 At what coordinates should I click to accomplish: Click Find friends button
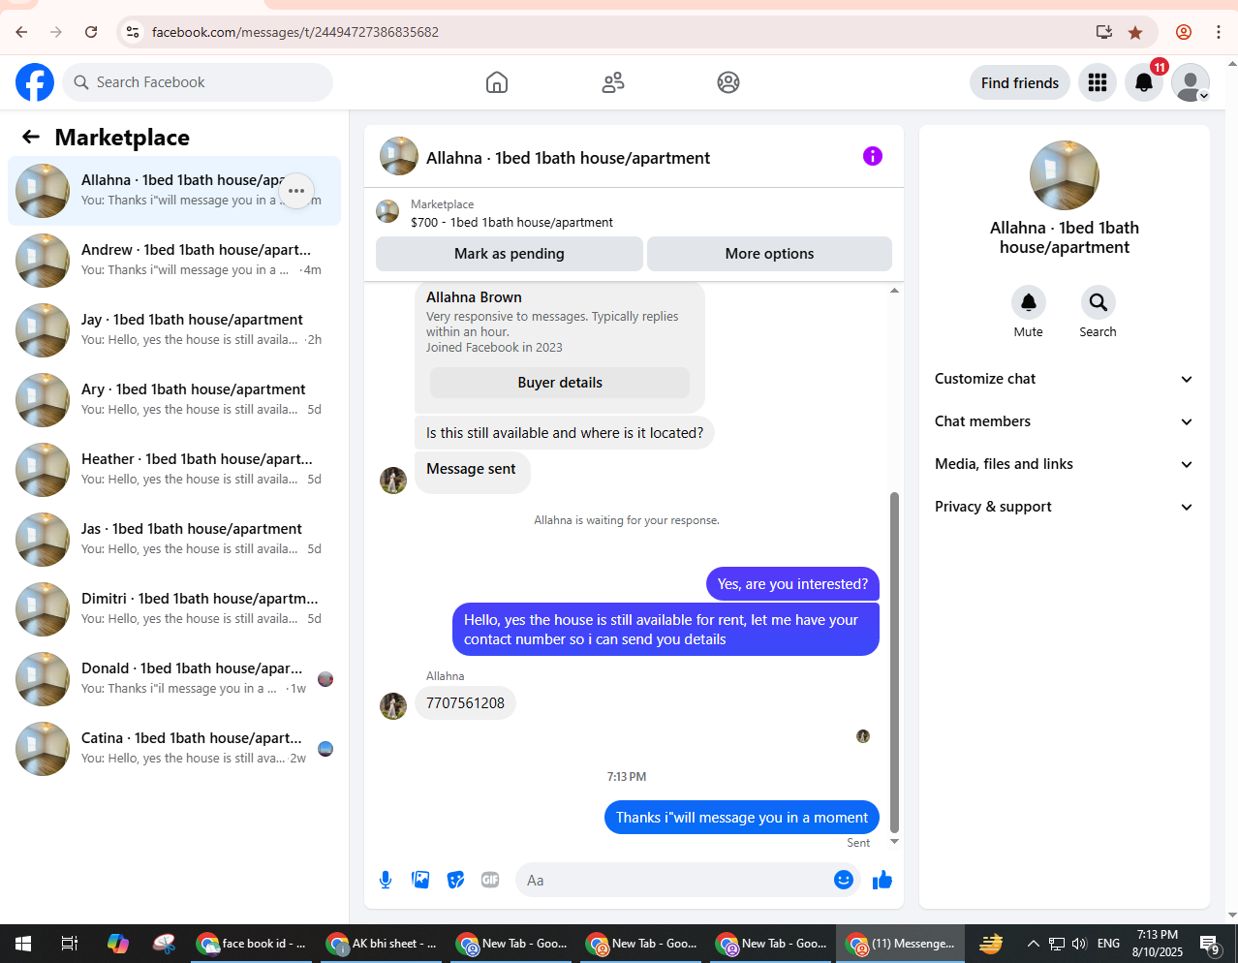pos(1020,83)
